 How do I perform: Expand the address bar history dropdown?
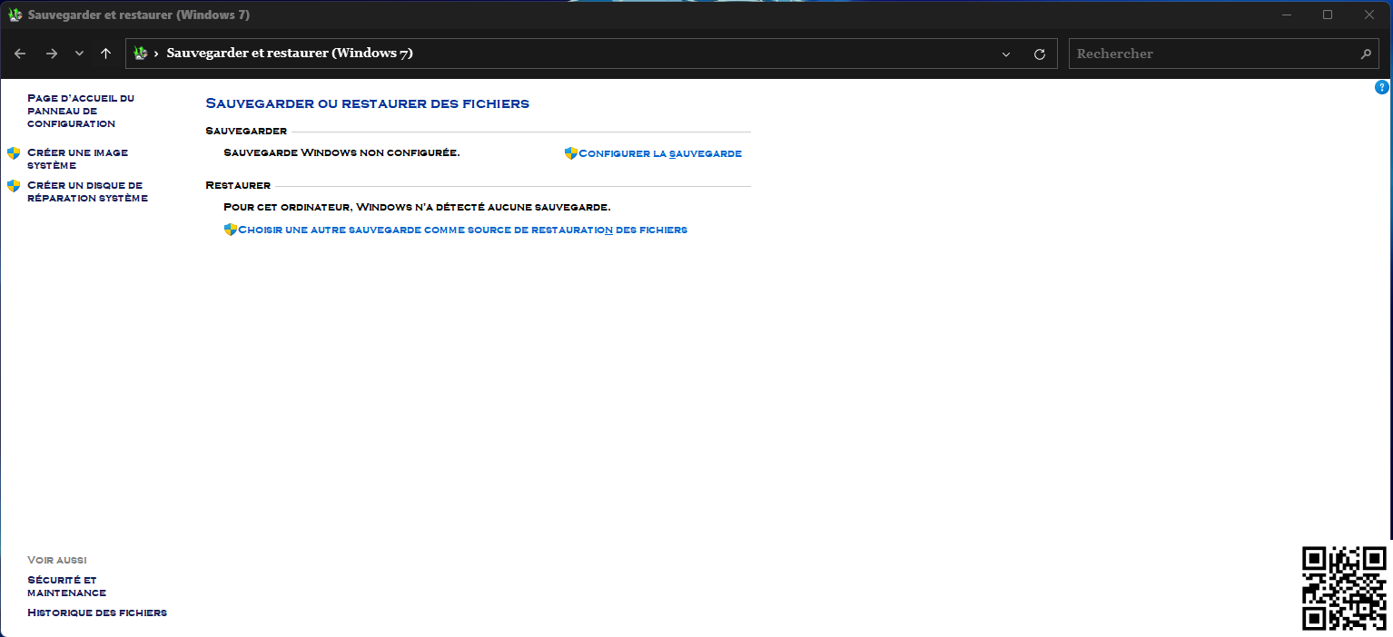tap(1006, 54)
